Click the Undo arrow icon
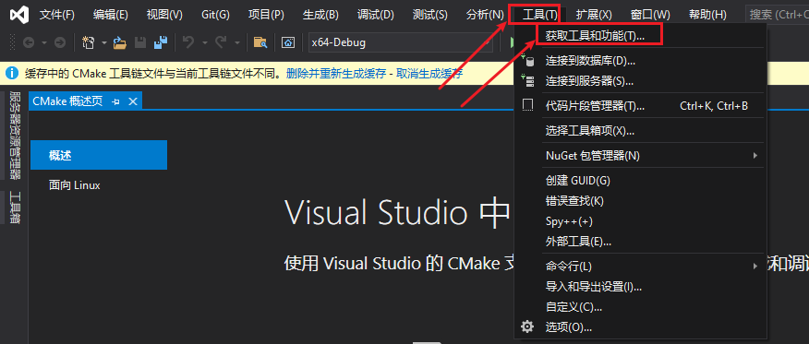Screen dimensions: 809x344 click(x=188, y=42)
